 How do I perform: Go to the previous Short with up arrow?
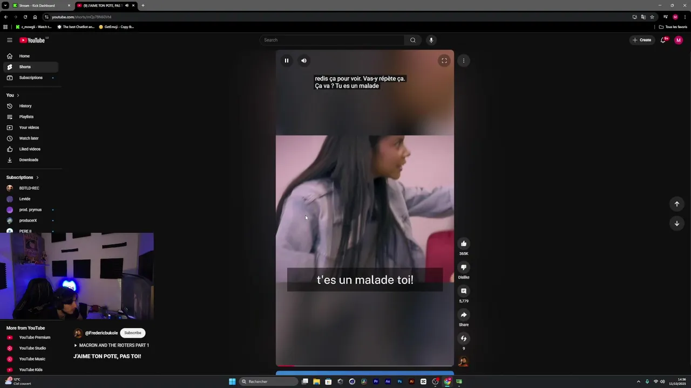pos(677,204)
